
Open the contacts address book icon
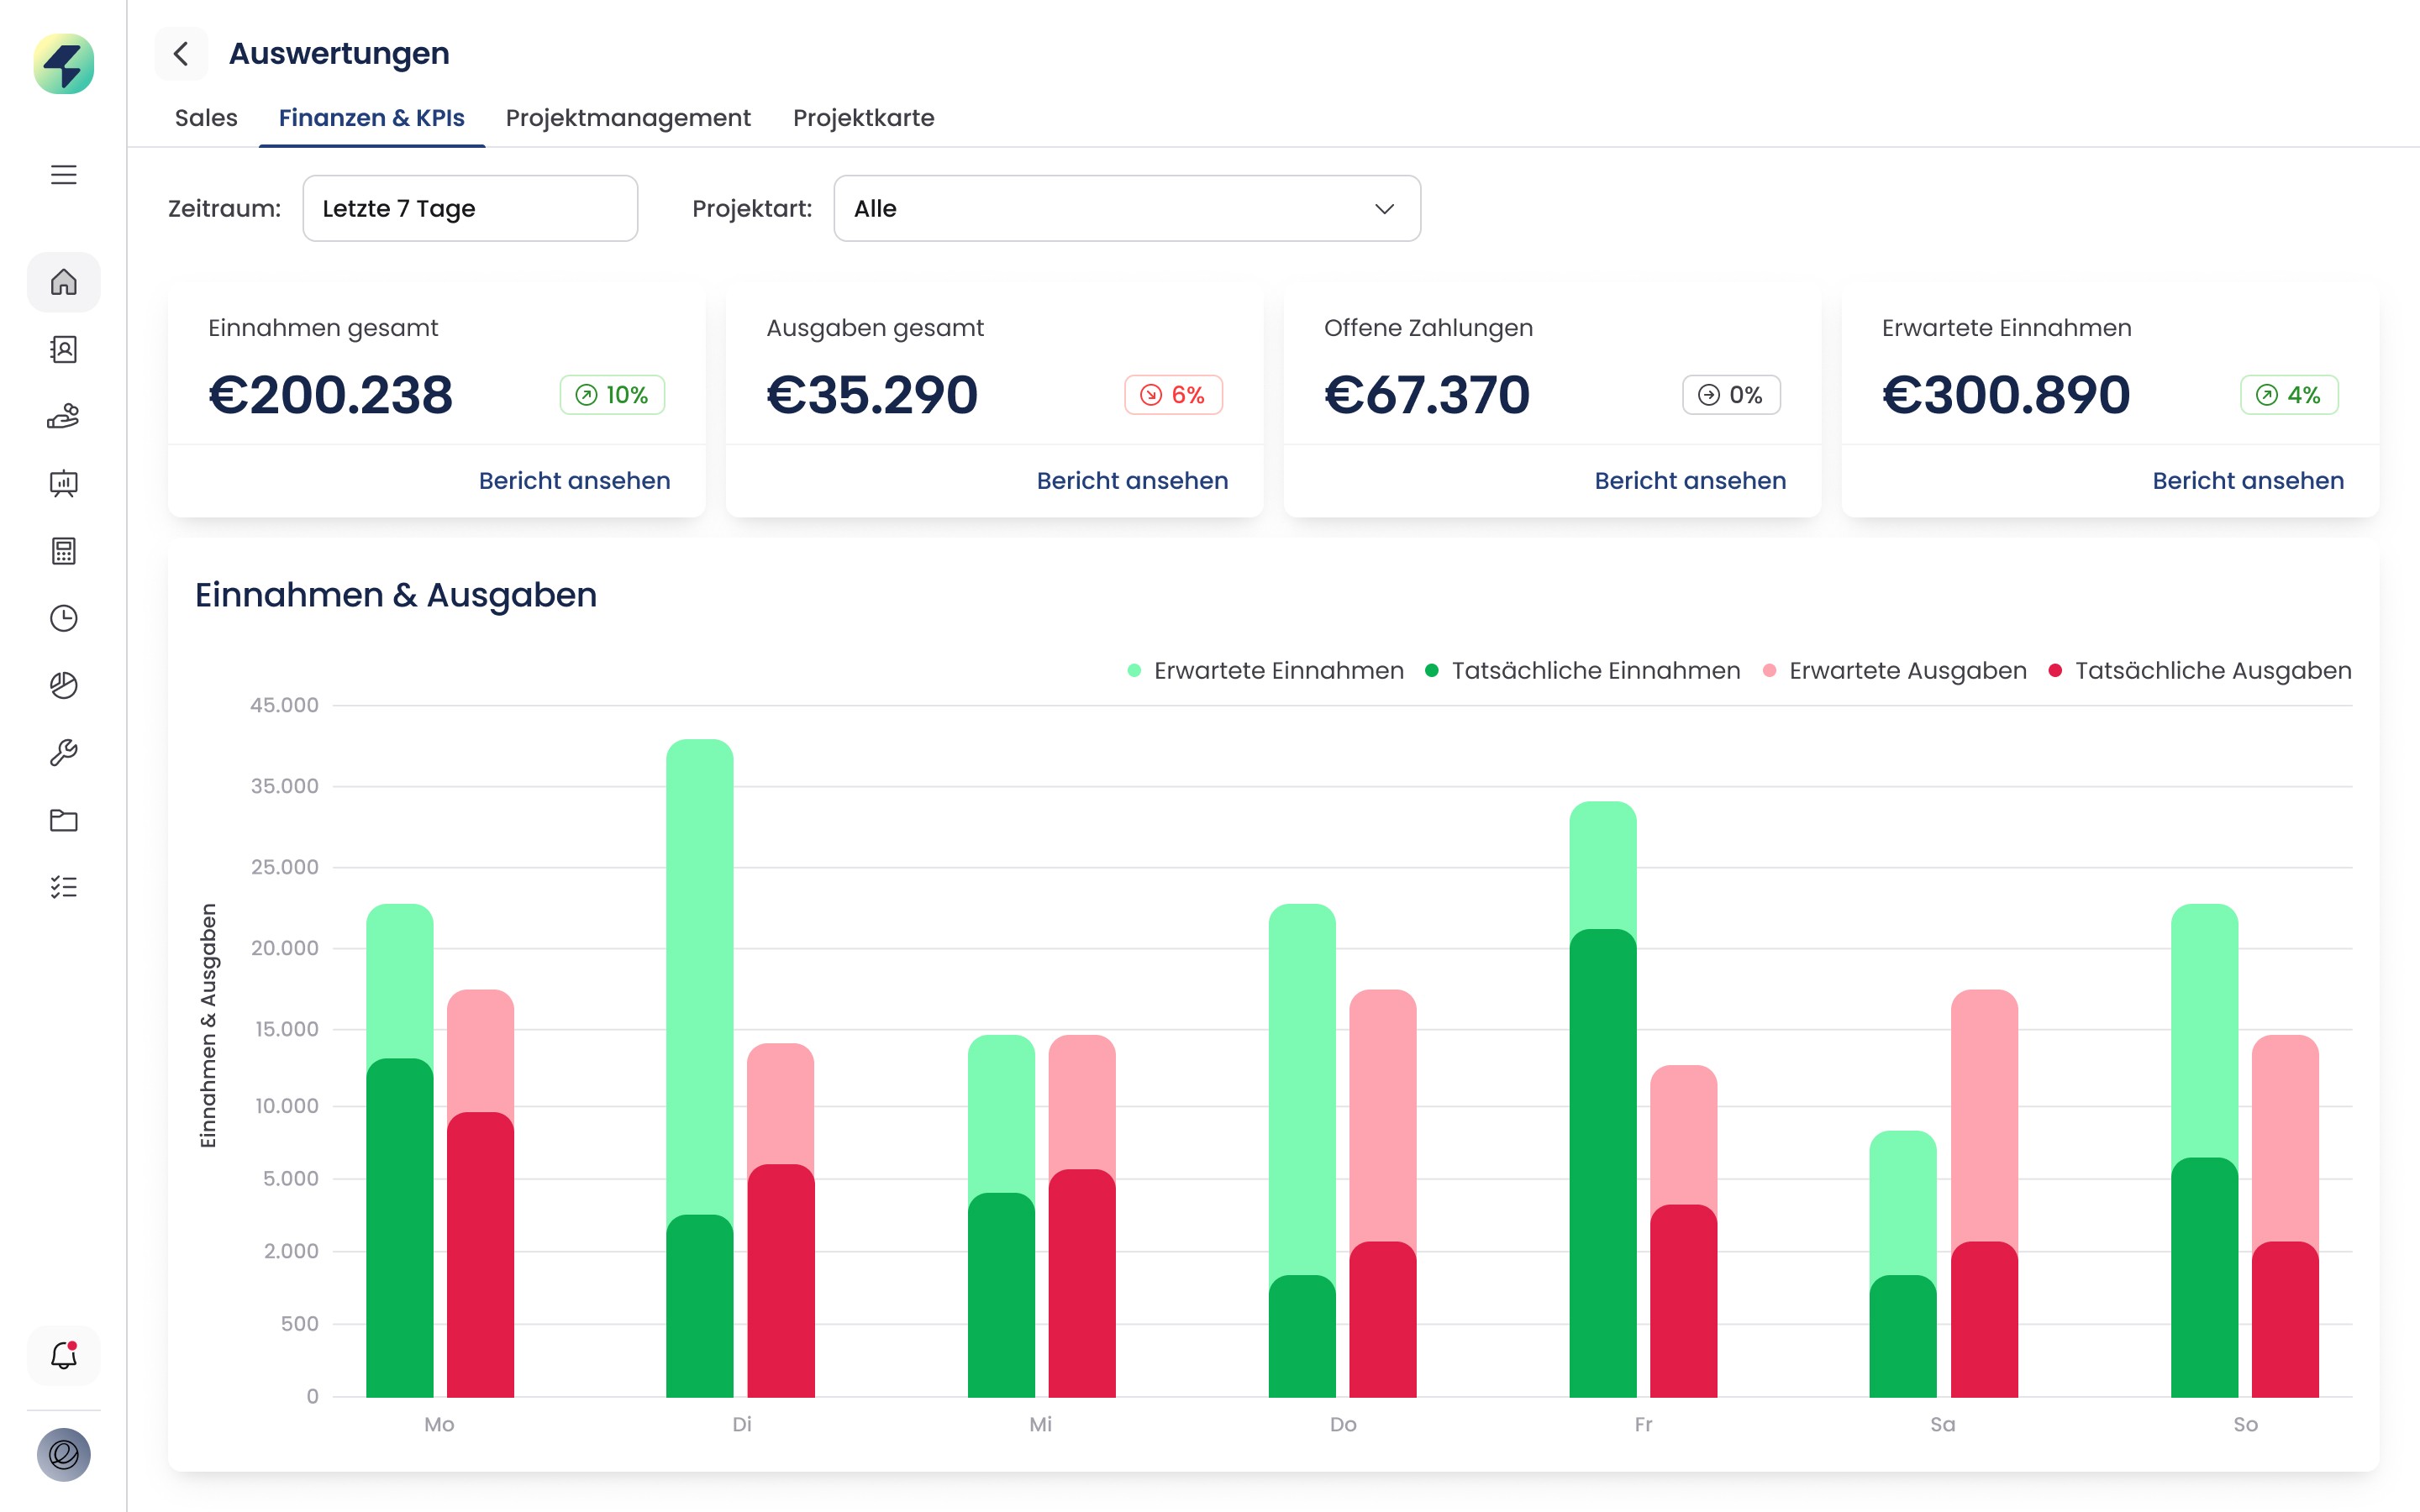[63, 349]
